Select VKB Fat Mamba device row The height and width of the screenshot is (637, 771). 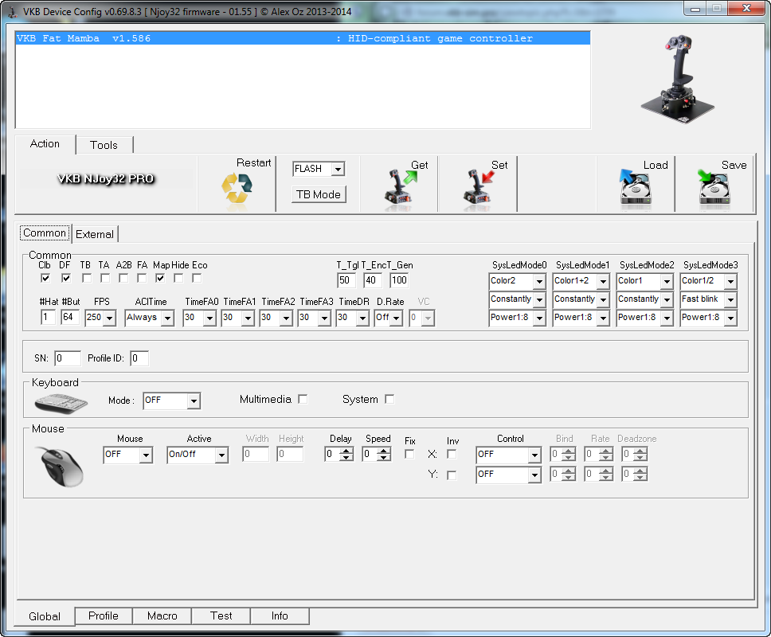click(x=303, y=38)
